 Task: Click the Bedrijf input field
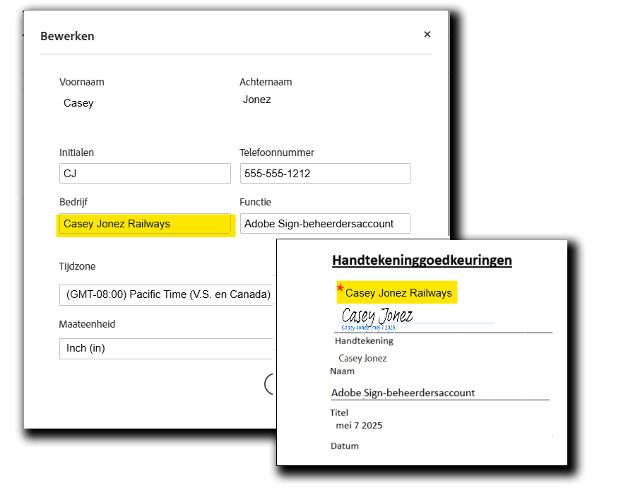[x=145, y=224]
